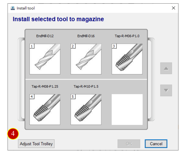Screen dimensions: 181x156
Task: Click the Install tool title bar icon
Action: coord(13,8)
